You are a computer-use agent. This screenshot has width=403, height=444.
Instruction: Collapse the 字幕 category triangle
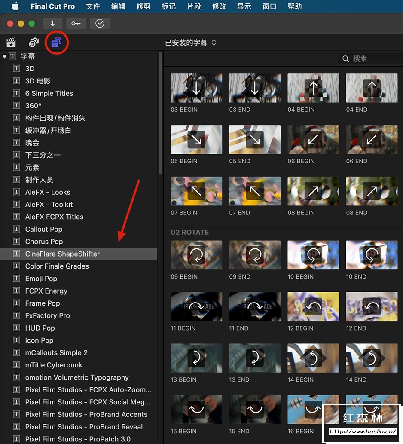pyautogui.click(x=5, y=56)
